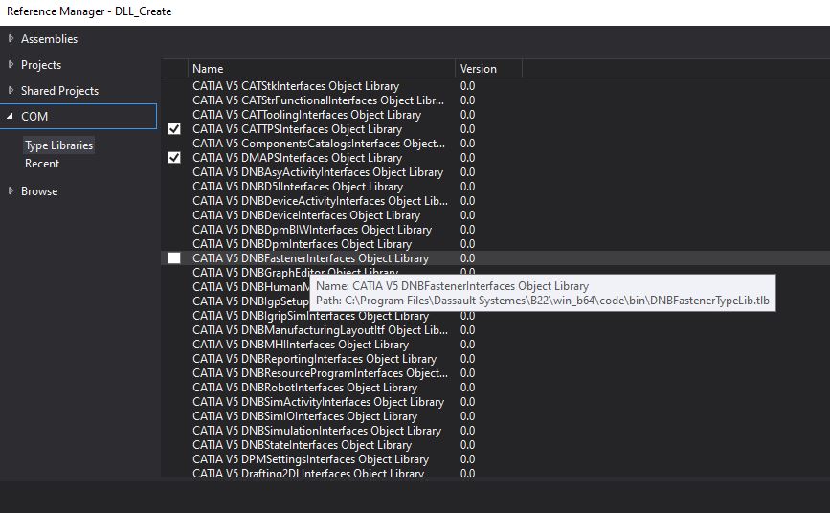830x513 pixels.
Task: Uncheck CATIA V5 CATTPSInterfaces Object Library checkbox
Action: click(x=174, y=129)
